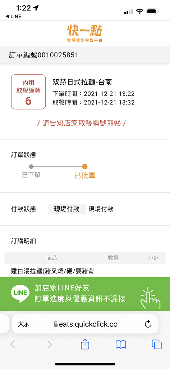Open the Safari share sheet icon

tap(85, 345)
